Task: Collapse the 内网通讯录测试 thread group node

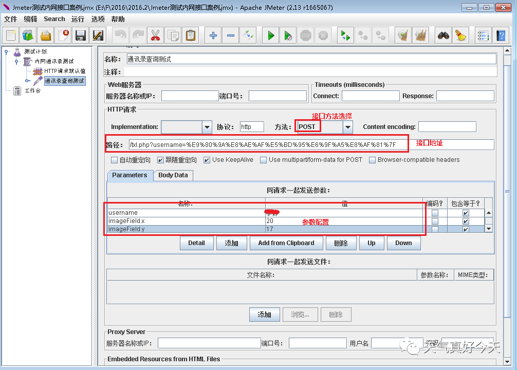Action: [16, 61]
